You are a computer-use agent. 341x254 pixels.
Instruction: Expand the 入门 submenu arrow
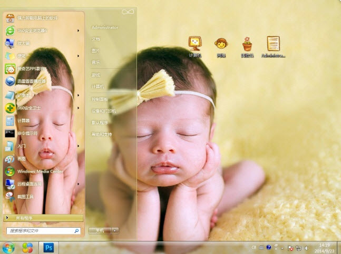[79, 146]
